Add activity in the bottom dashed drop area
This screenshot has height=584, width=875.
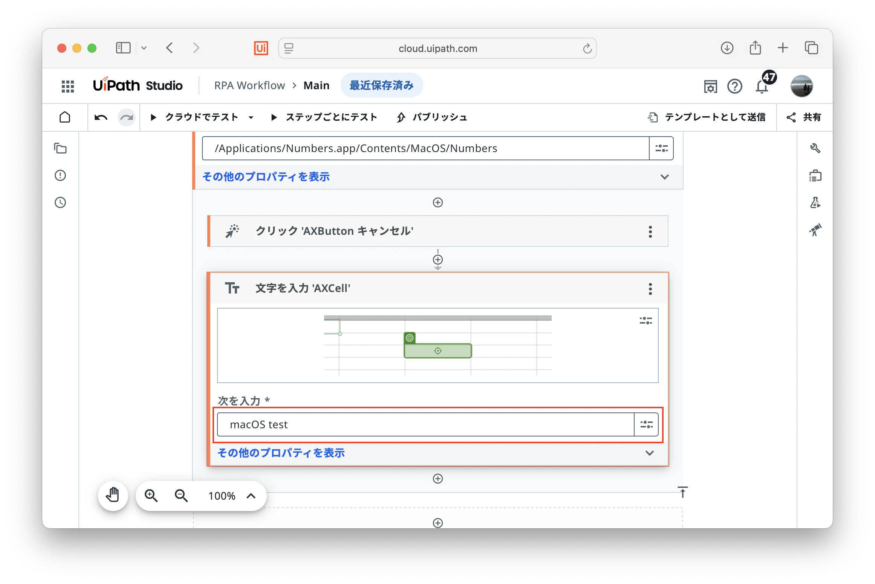pos(438,523)
